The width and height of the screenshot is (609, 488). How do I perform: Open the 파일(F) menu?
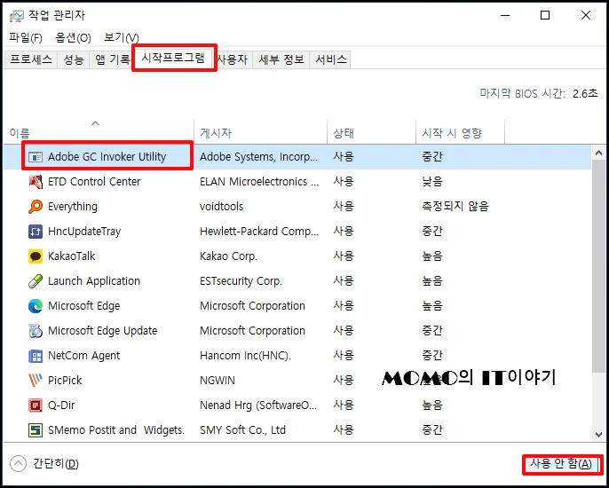[26, 37]
